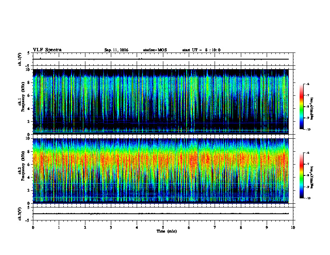Click the ch.3(V) axis label
Viewport: 330px width, 255px height.
(x=20, y=214)
